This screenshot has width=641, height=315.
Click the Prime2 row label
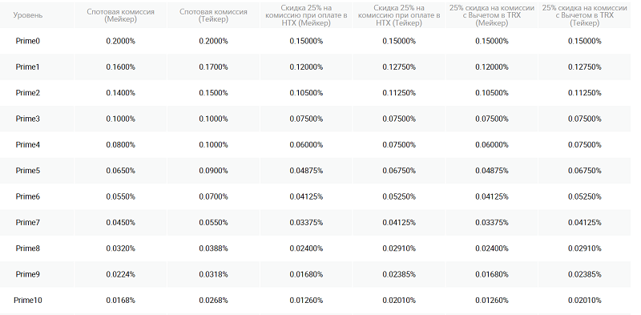28,93
